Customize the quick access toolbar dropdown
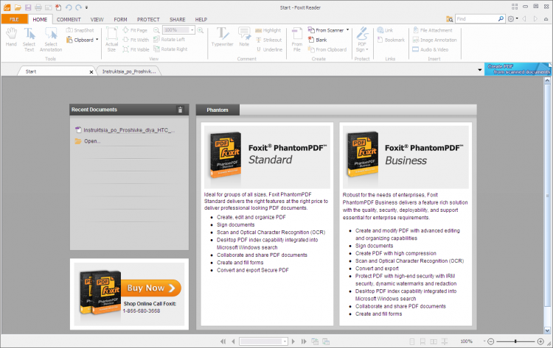 pyautogui.click(x=87, y=7)
